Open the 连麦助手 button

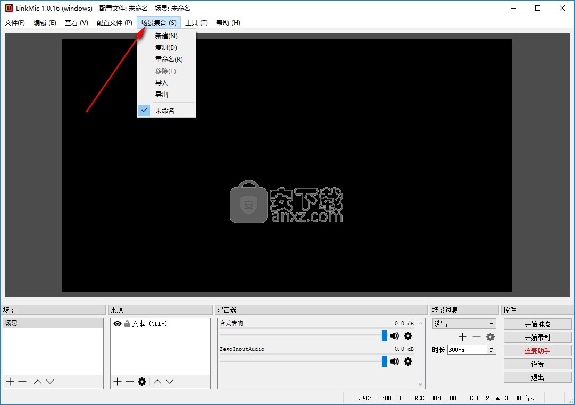click(538, 351)
